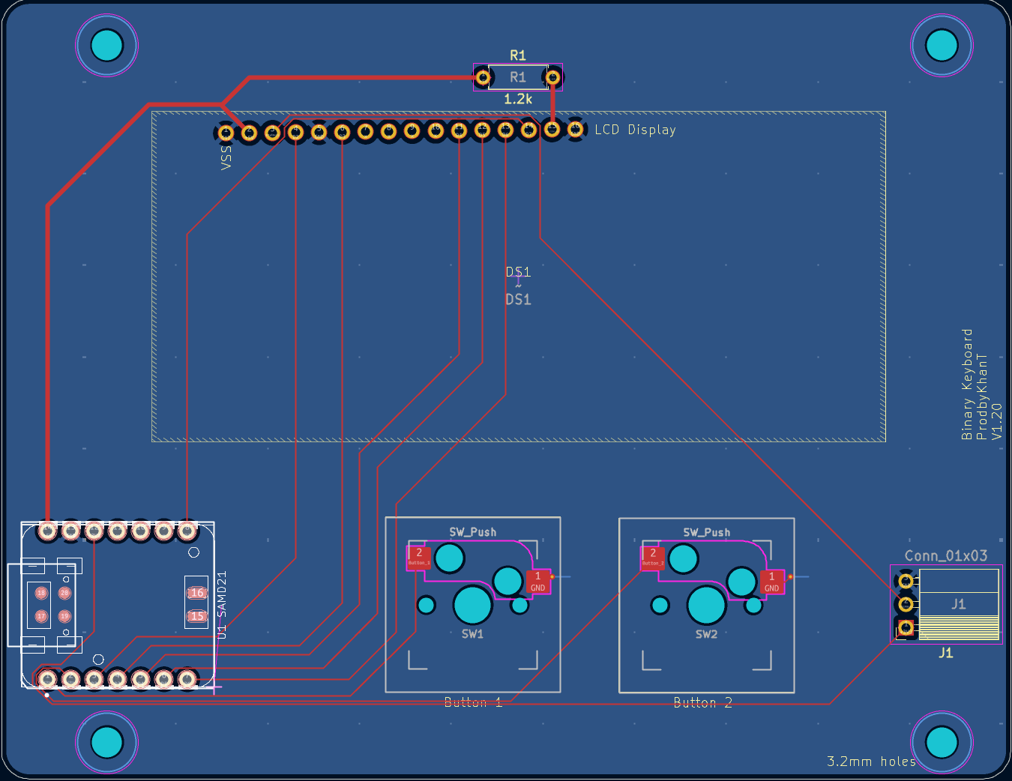Select the 1.2k value label

click(x=518, y=99)
